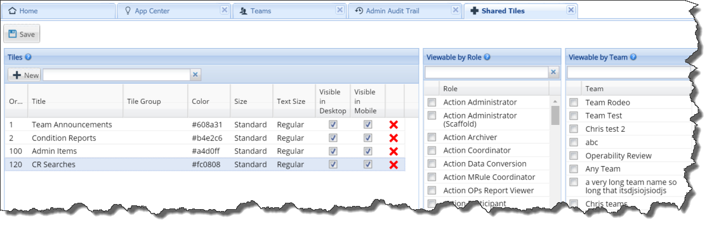Check the Action Administrator (Scaffold) role
The height and width of the screenshot is (230, 714).
[431, 116]
